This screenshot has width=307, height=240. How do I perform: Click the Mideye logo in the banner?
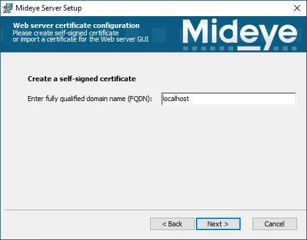[x=240, y=35]
